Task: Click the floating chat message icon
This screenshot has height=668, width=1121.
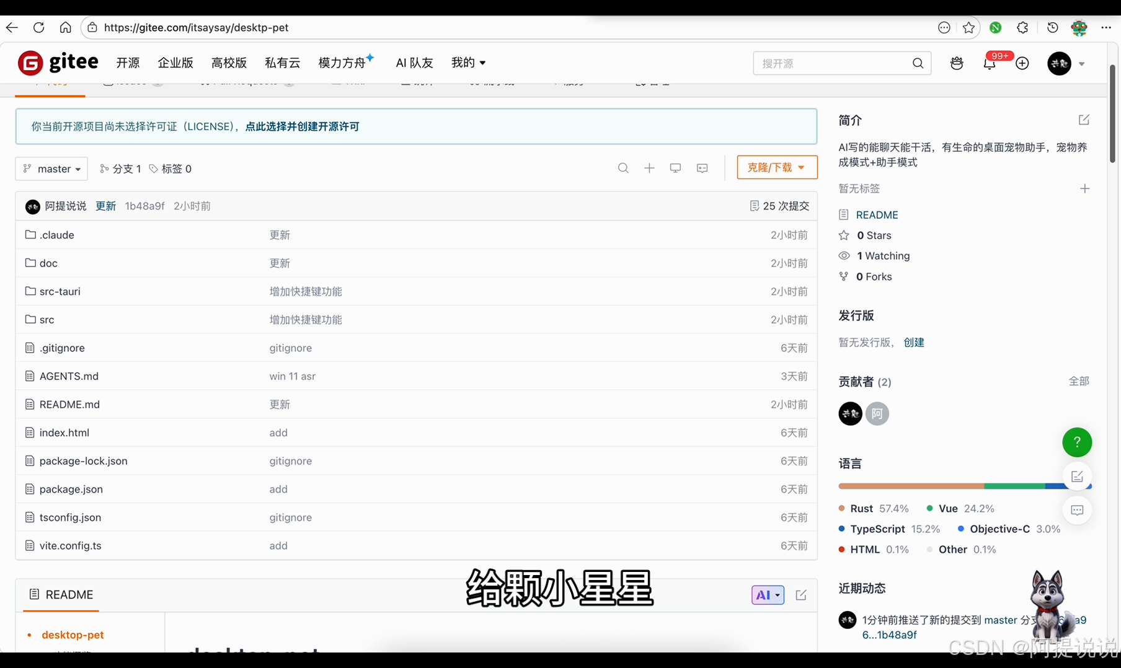Action: click(x=1077, y=510)
